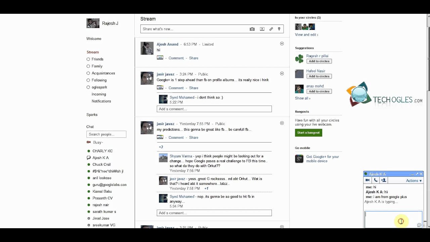Open chat with Jinod Jose
Viewport: 430px width, 242px height.
coord(101,218)
